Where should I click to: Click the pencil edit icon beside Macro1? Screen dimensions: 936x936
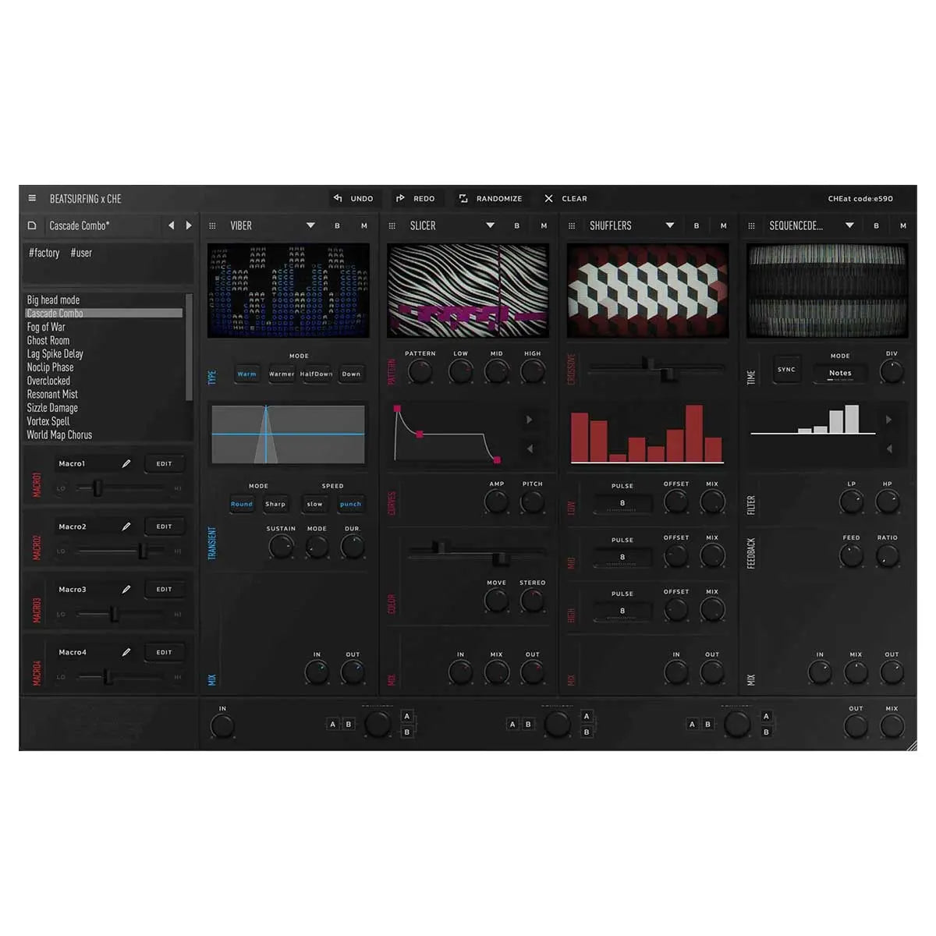click(x=126, y=463)
